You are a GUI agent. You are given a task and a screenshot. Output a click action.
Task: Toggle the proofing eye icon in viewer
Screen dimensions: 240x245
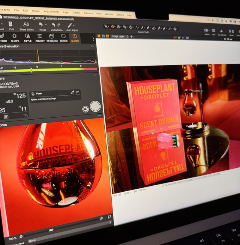(108, 36)
